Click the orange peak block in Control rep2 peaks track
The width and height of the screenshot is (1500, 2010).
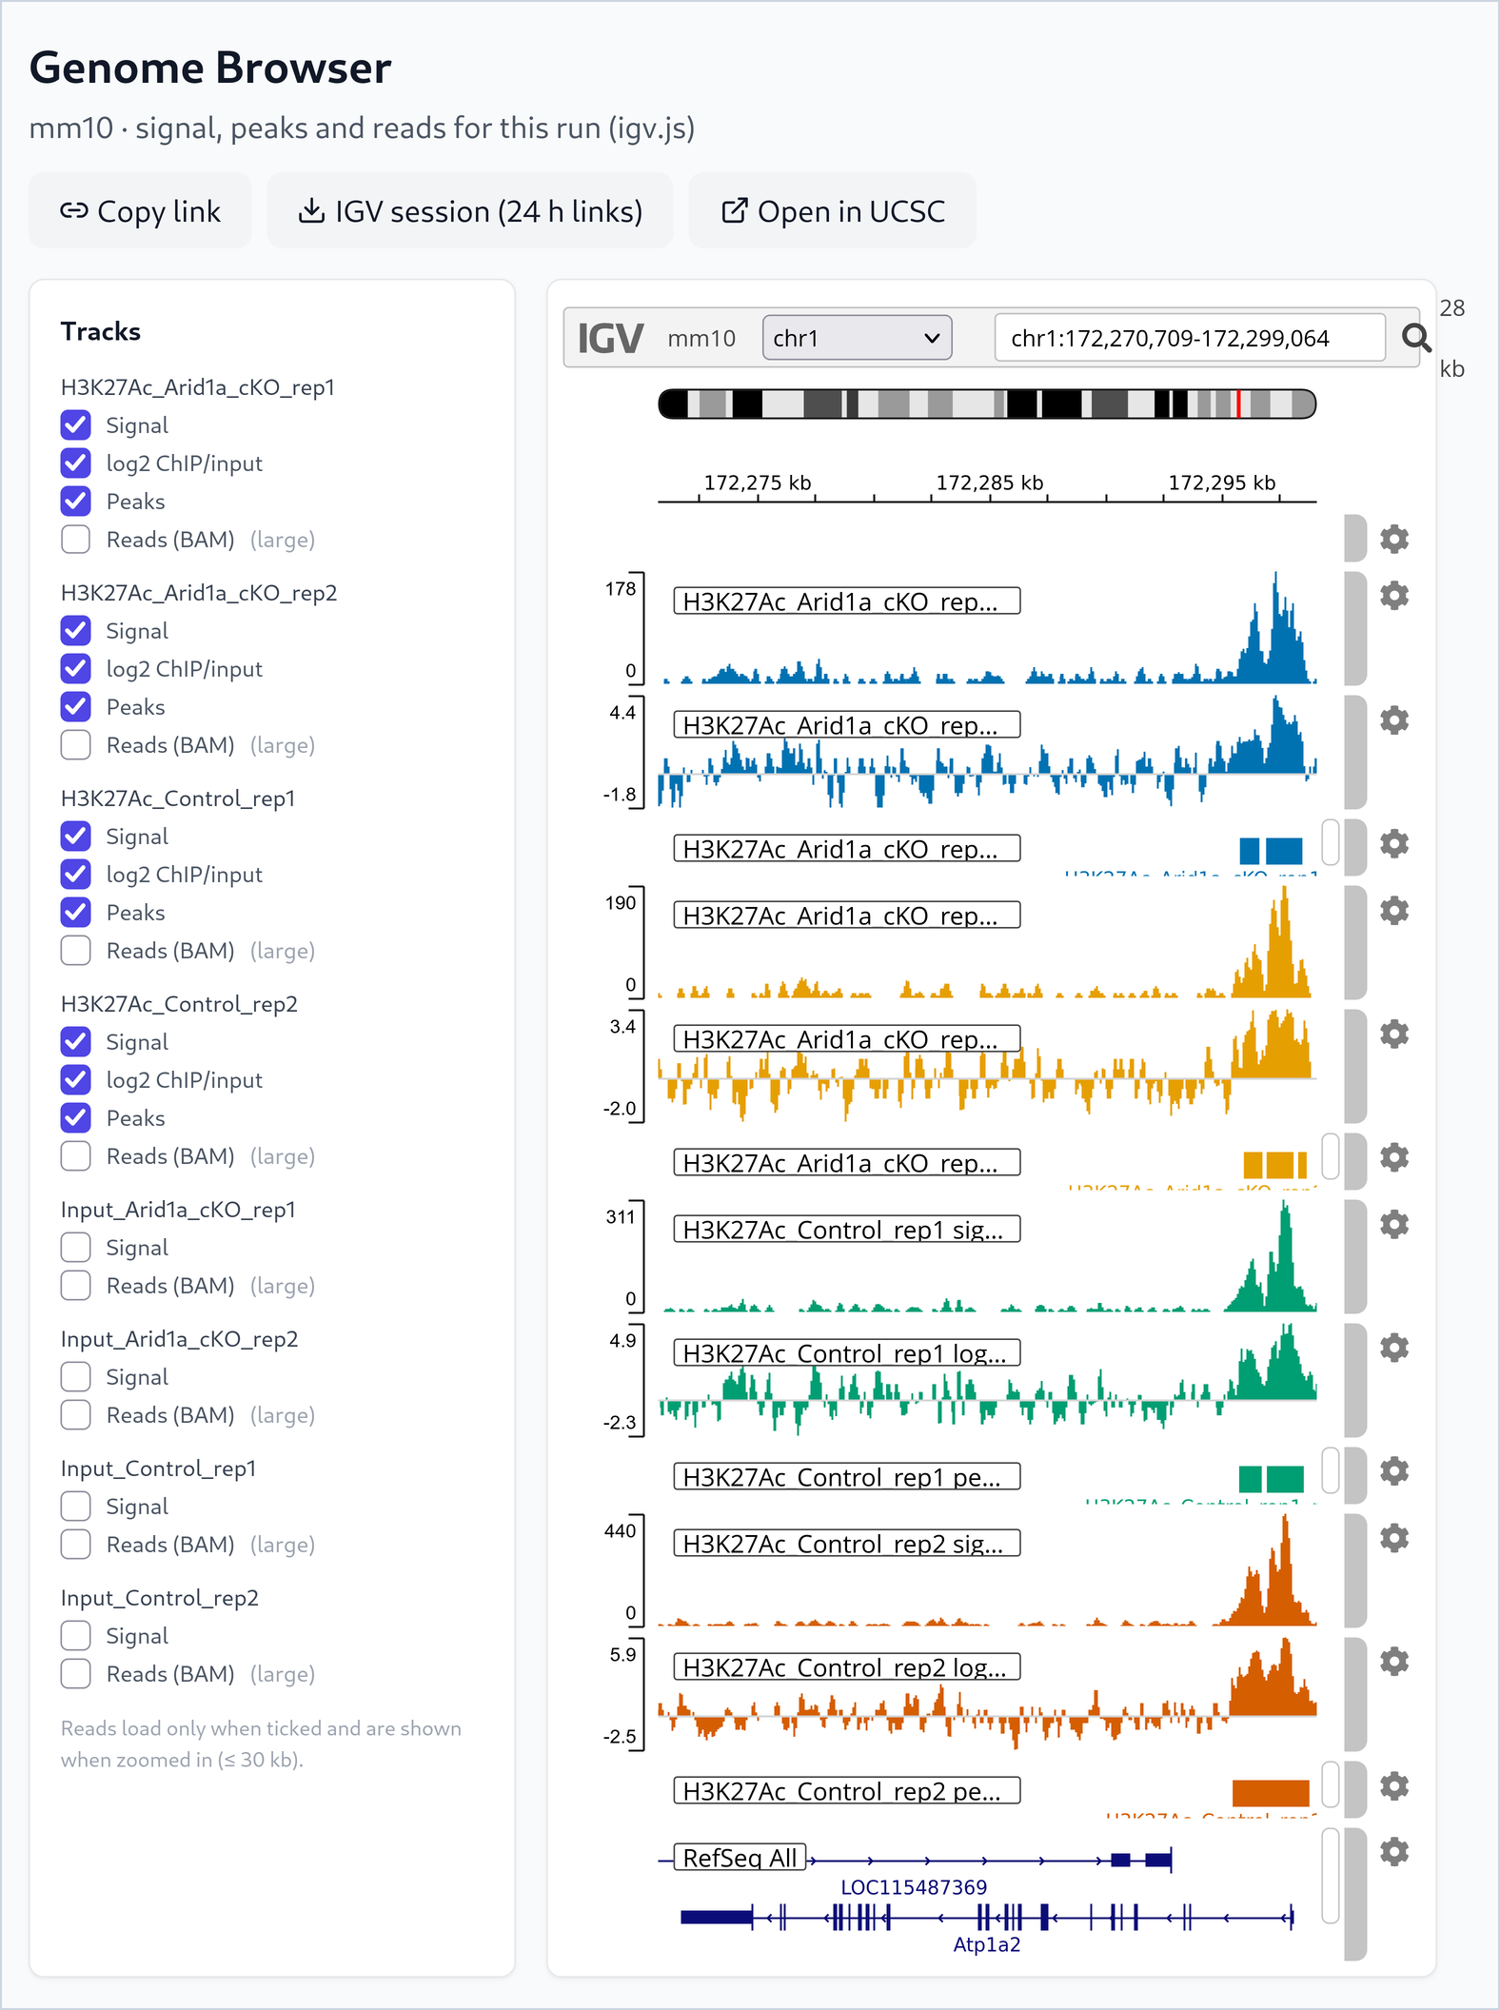coord(1271,1793)
